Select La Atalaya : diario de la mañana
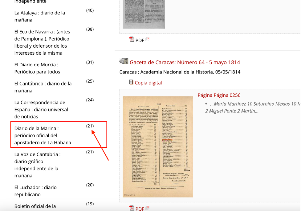 pyautogui.click(x=39, y=16)
